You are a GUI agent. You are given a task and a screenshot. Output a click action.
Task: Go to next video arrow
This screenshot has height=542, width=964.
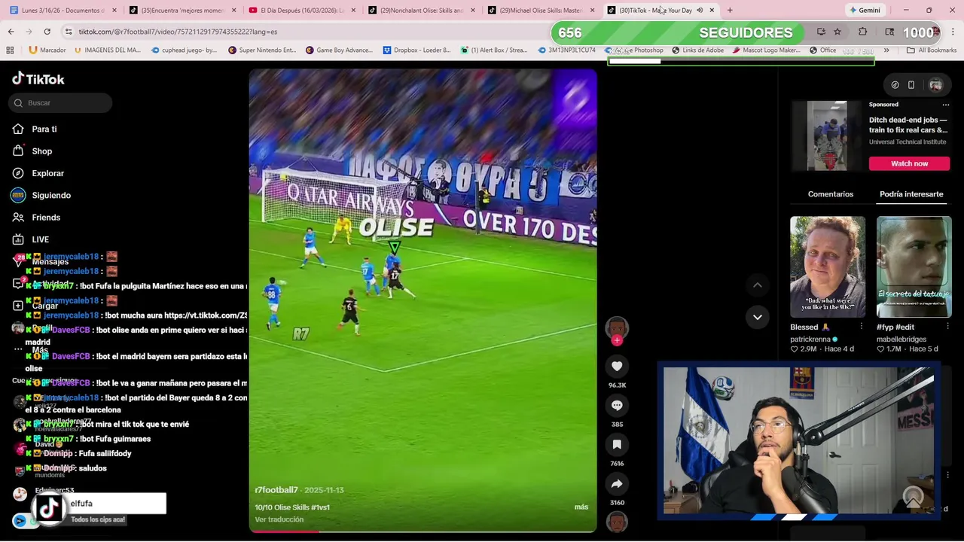point(758,317)
